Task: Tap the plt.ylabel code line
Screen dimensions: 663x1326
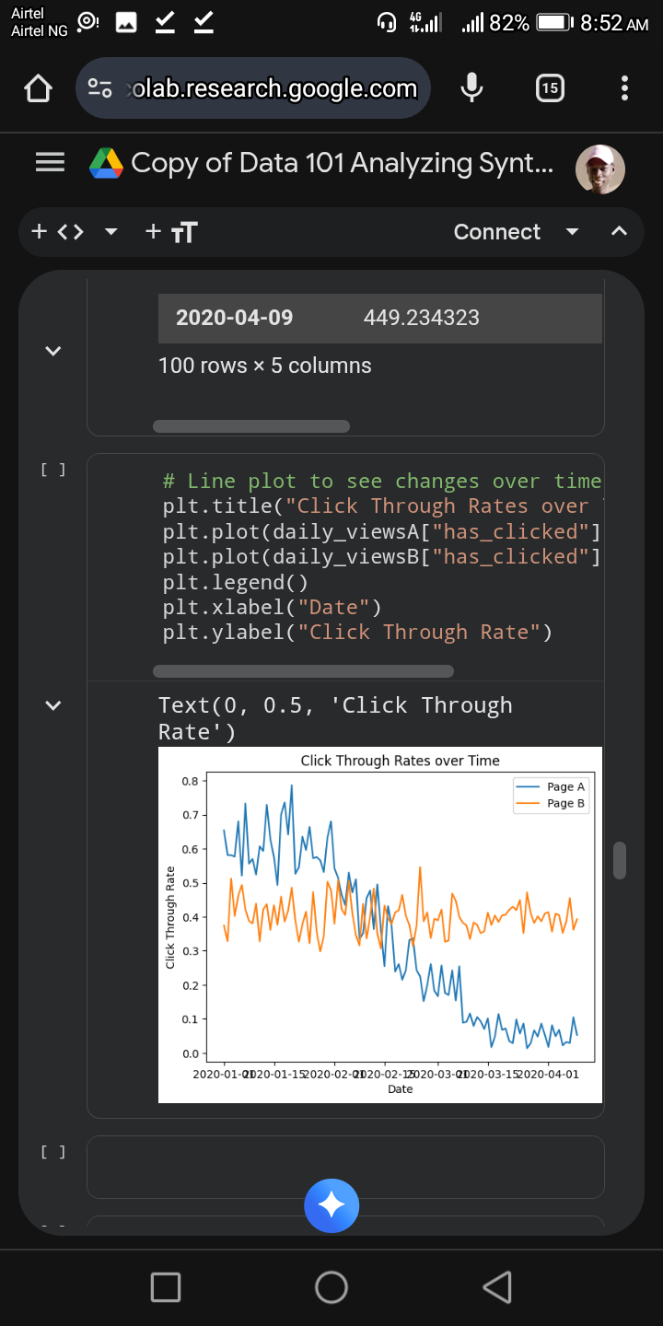Action: (357, 632)
